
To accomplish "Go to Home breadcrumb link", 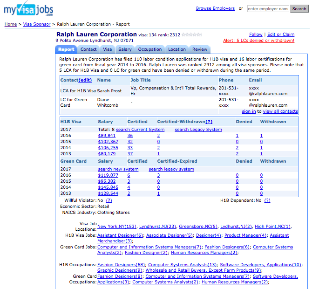I will 11,24.
